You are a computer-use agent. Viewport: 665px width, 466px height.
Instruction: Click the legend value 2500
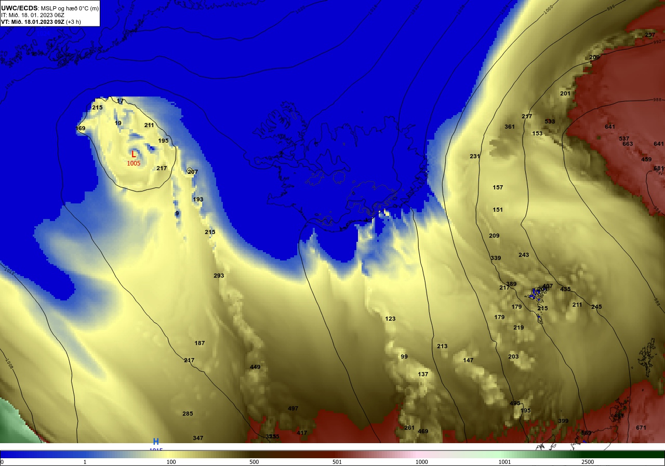tap(588, 462)
